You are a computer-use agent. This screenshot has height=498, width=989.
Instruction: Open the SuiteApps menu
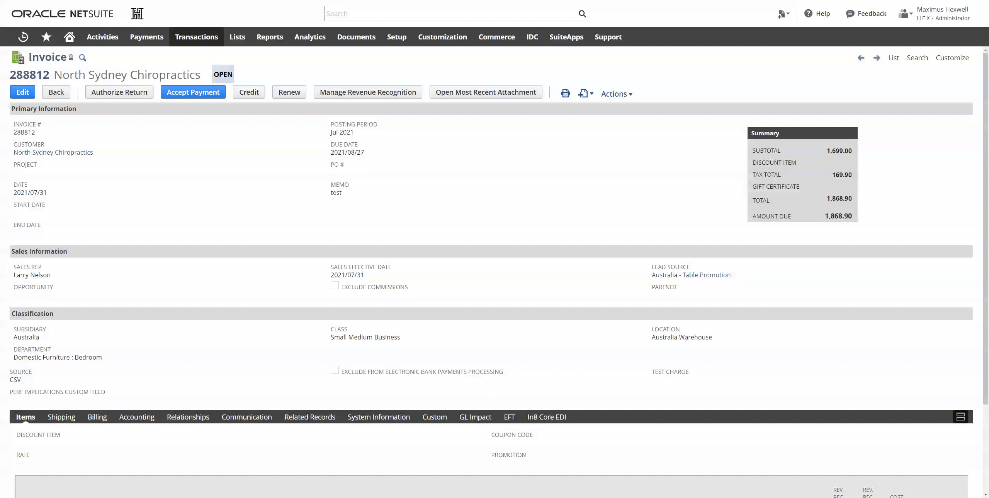(x=566, y=37)
